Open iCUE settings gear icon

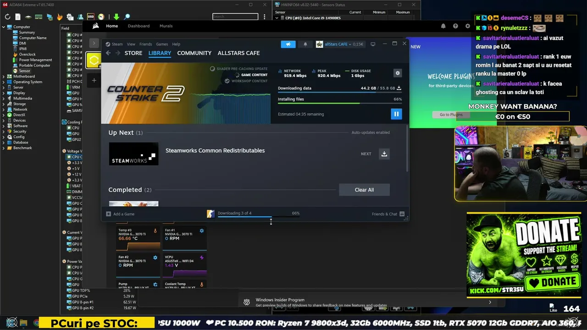pyautogui.click(x=467, y=26)
